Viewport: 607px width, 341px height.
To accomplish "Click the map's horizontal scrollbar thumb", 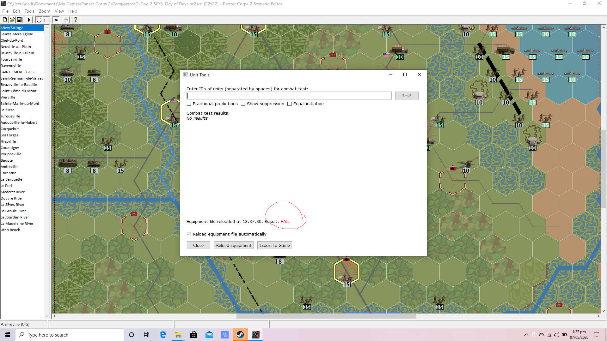I will click(x=326, y=316).
